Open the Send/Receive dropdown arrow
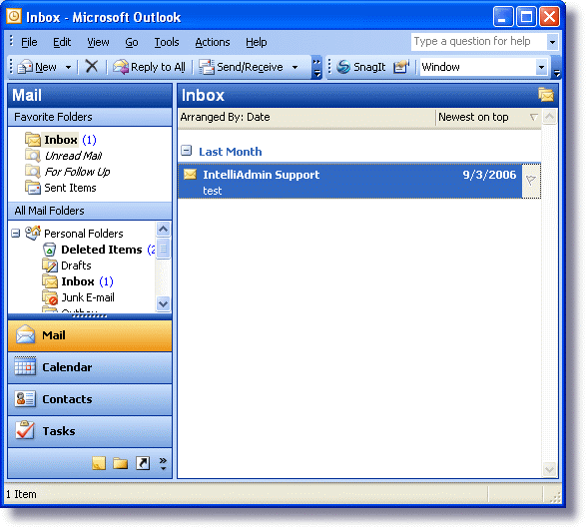The image size is (586, 528). [294, 67]
